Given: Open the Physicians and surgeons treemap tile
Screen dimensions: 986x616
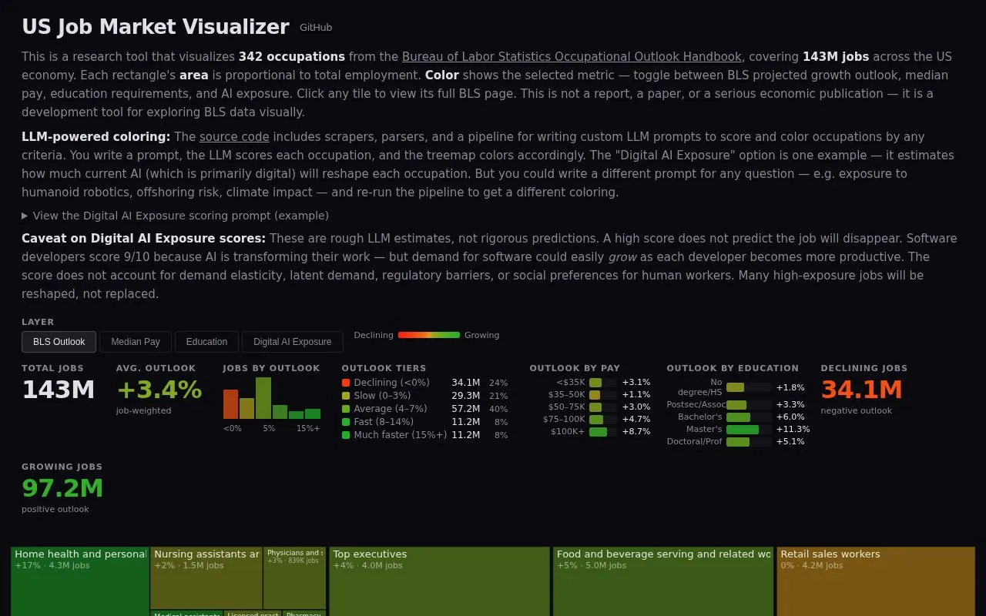Looking at the screenshot, I should [294, 577].
